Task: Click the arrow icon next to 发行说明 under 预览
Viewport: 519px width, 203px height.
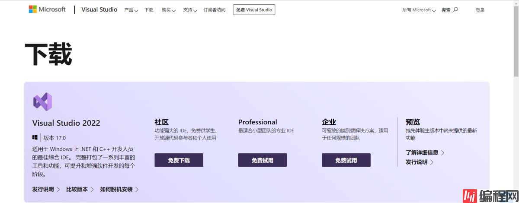Action: 432,162
